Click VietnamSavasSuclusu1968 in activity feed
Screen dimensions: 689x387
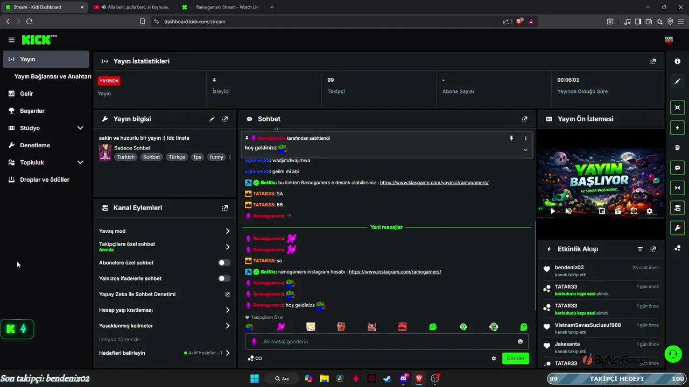click(x=588, y=325)
